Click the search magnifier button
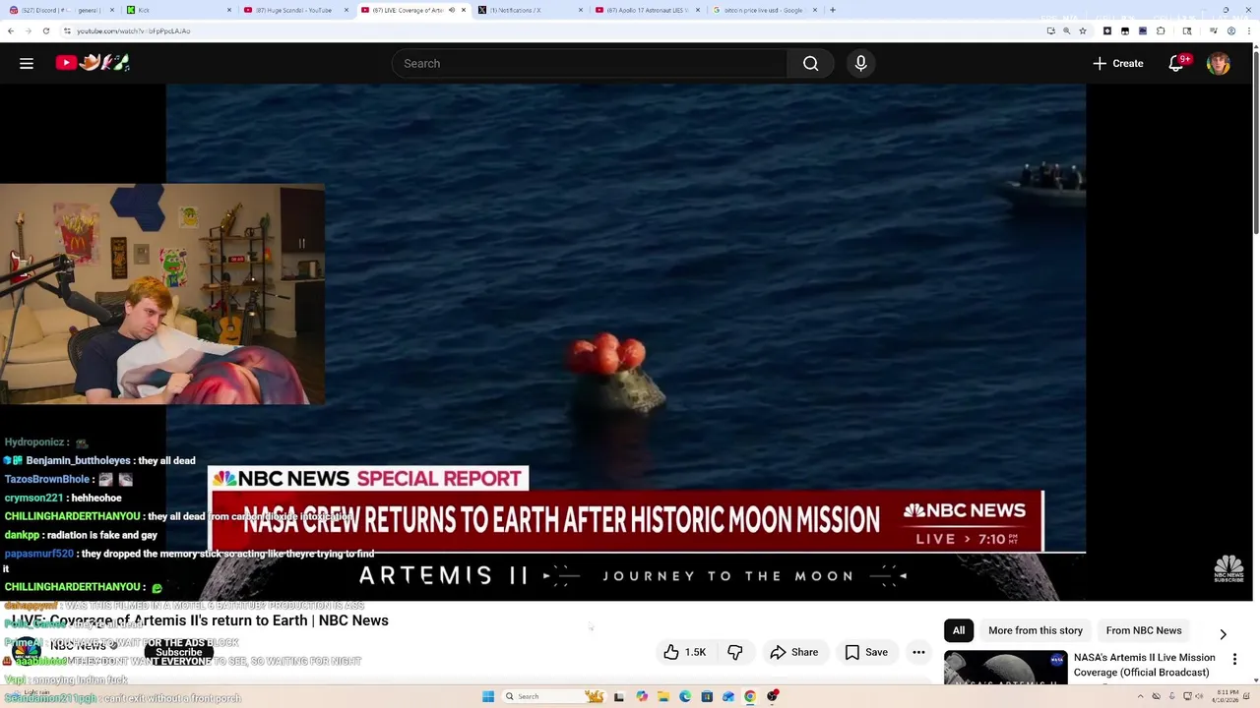 [810, 63]
